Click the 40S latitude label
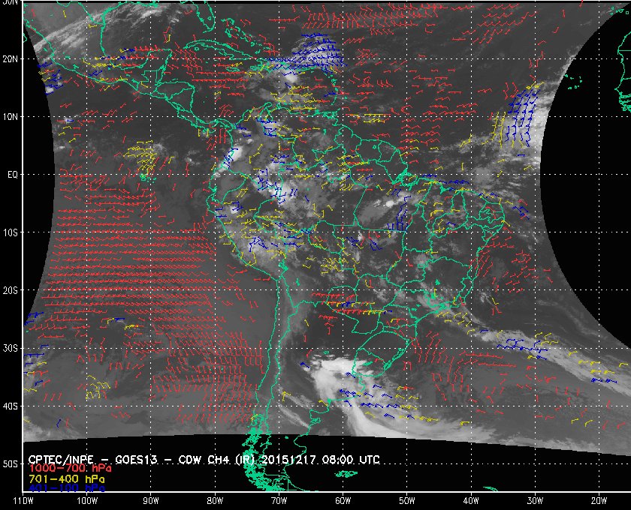 coord(10,406)
